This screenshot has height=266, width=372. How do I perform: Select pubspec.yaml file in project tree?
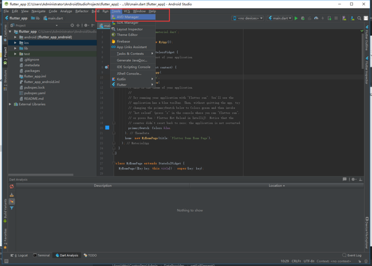click(x=34, y=93)
